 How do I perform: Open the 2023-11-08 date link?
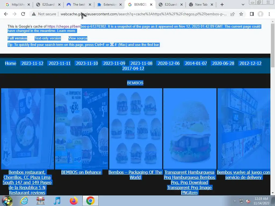pyautogui.click(x=141, y=63)
